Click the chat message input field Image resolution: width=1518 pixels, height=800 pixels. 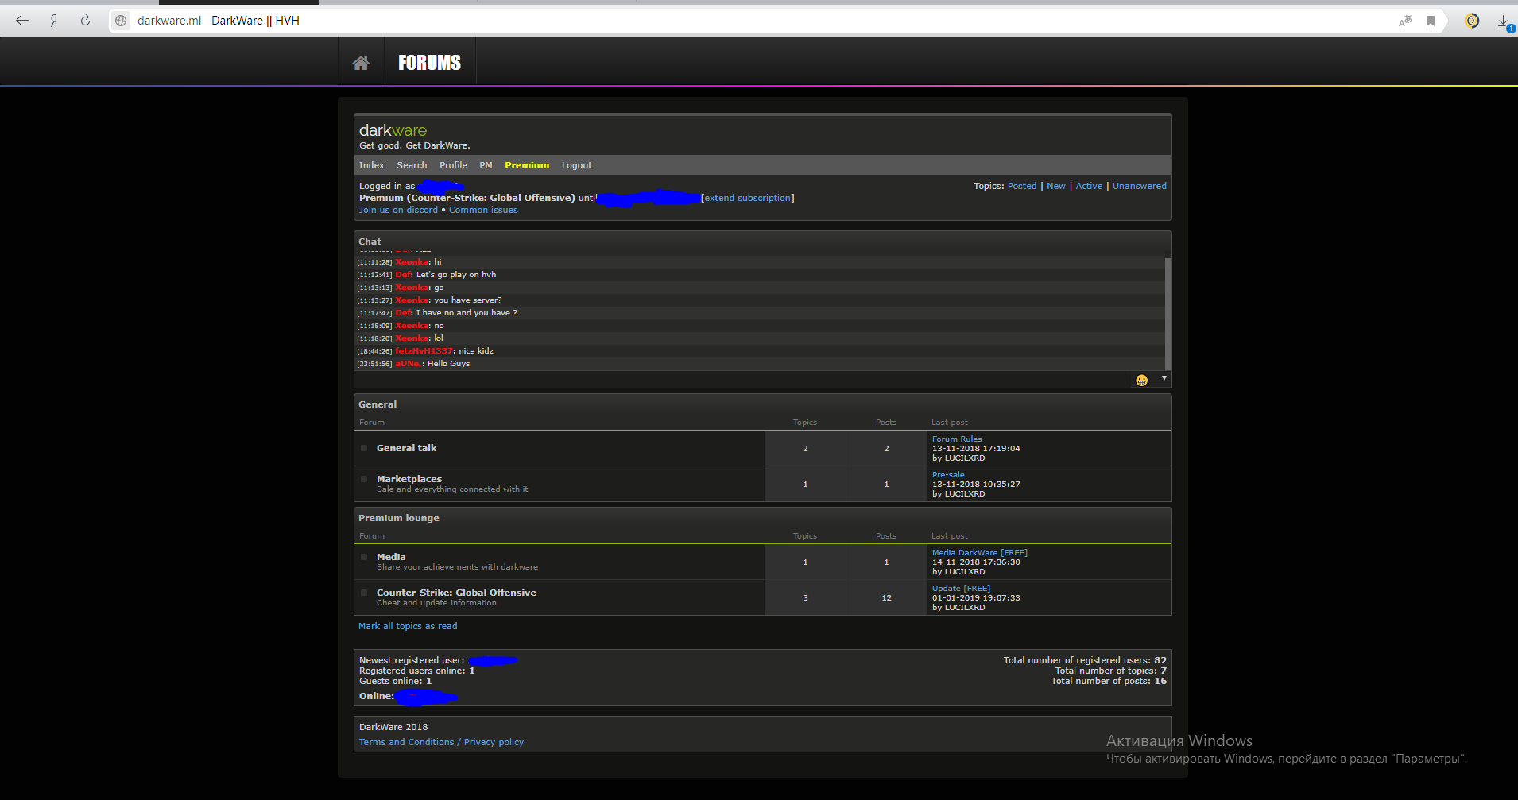744,380
